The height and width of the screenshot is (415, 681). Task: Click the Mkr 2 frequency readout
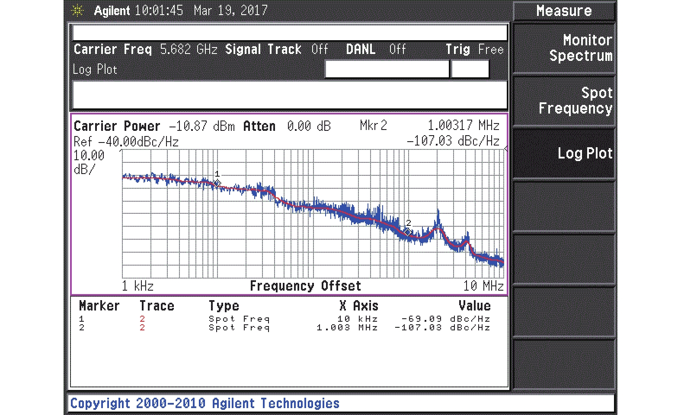pos(463,126)
